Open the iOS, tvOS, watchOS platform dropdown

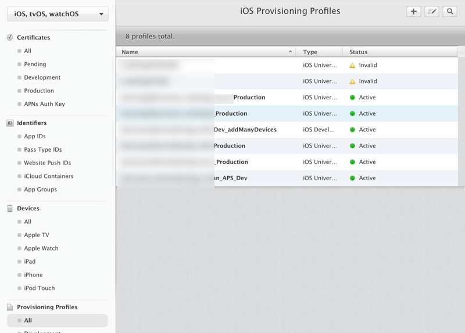[x=58, y=14]
